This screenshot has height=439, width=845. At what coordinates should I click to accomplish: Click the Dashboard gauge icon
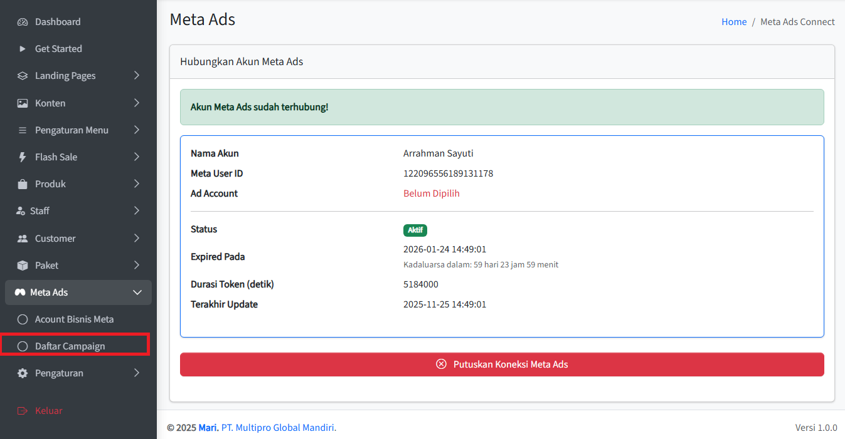(23, 22)
